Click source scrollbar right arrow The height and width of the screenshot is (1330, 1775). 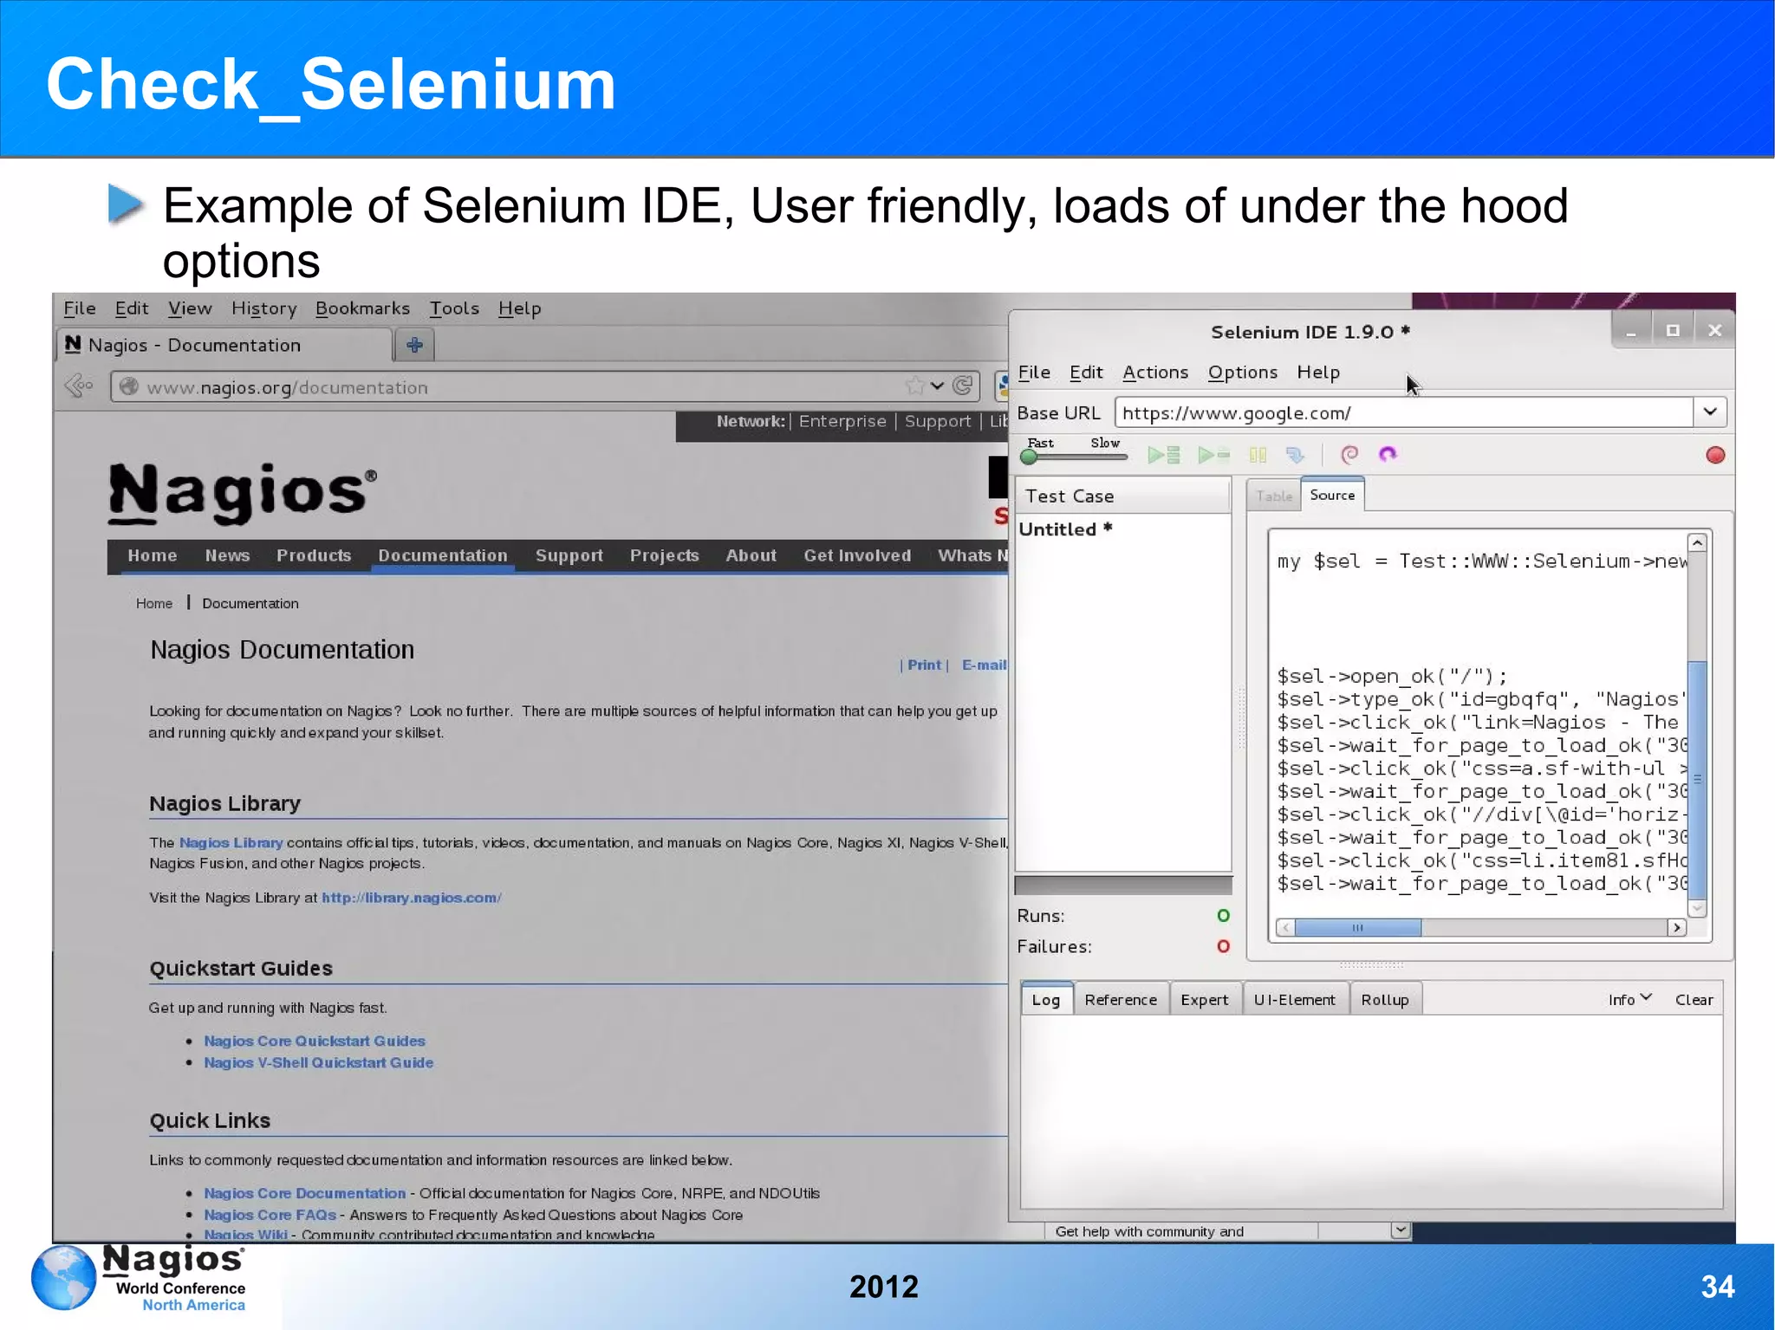(1677, 927)
